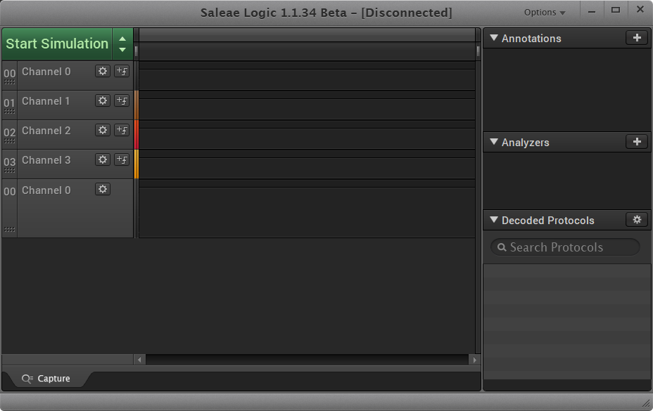This screenshot has width=653, height=411.
Task: Click the 01 channel number
Action: point(9,103)
